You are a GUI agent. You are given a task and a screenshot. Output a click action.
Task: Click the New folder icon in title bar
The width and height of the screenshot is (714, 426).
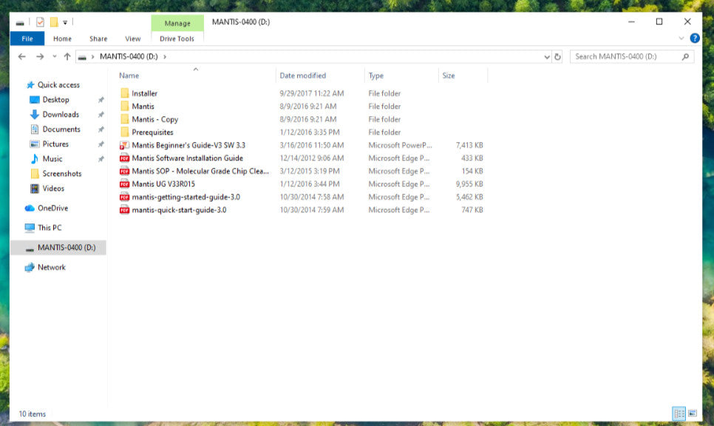[x=54, y=22]
